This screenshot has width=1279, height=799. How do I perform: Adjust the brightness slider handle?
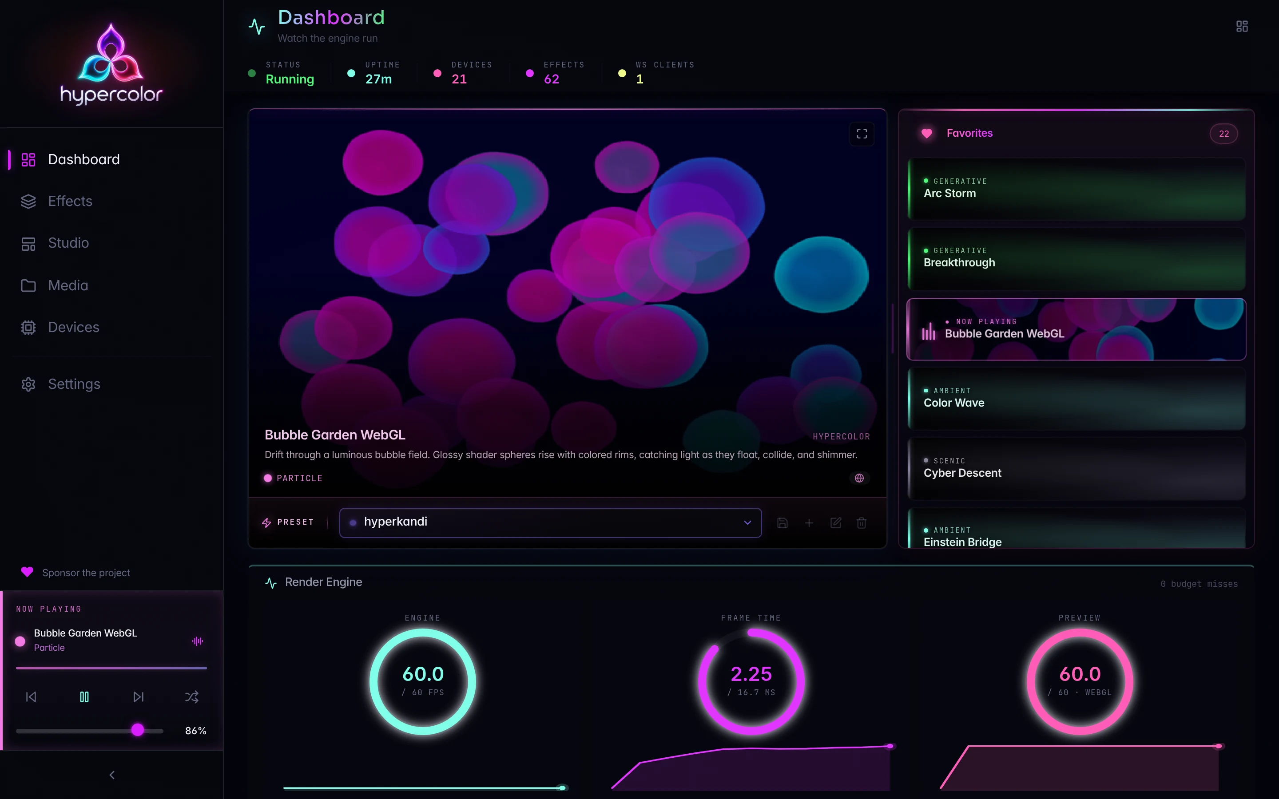tap(137, 730)
